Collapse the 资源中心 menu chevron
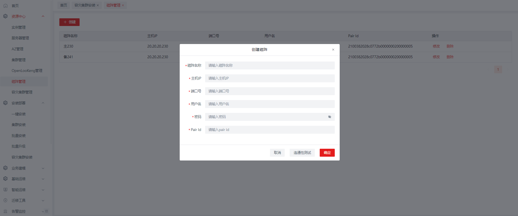 [43, 16]
